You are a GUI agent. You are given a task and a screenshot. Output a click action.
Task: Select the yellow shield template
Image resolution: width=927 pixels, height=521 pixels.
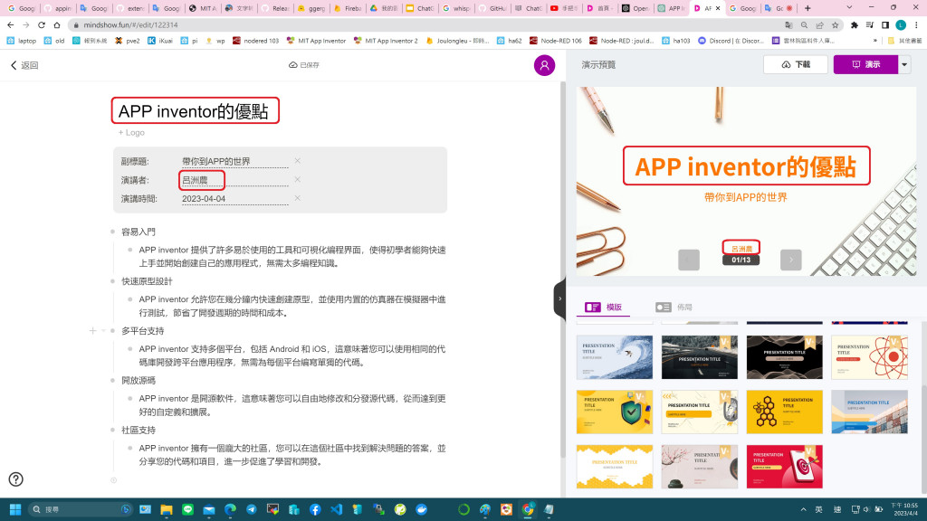point(615,412)
